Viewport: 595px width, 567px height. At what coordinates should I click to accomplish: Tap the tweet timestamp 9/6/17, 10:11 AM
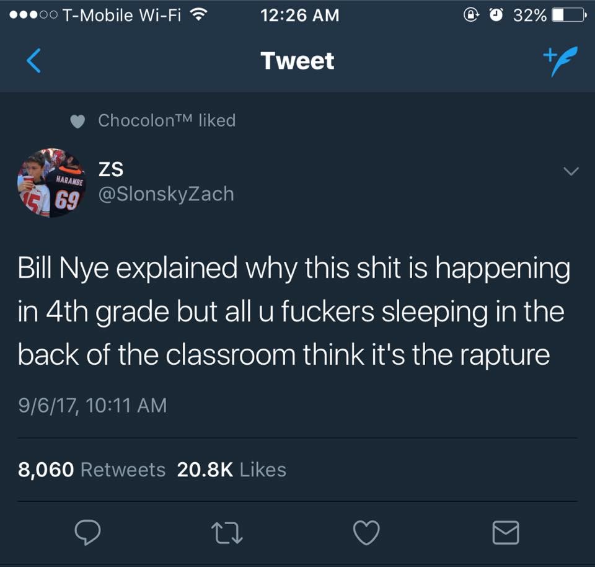click(x=92, y=405)
